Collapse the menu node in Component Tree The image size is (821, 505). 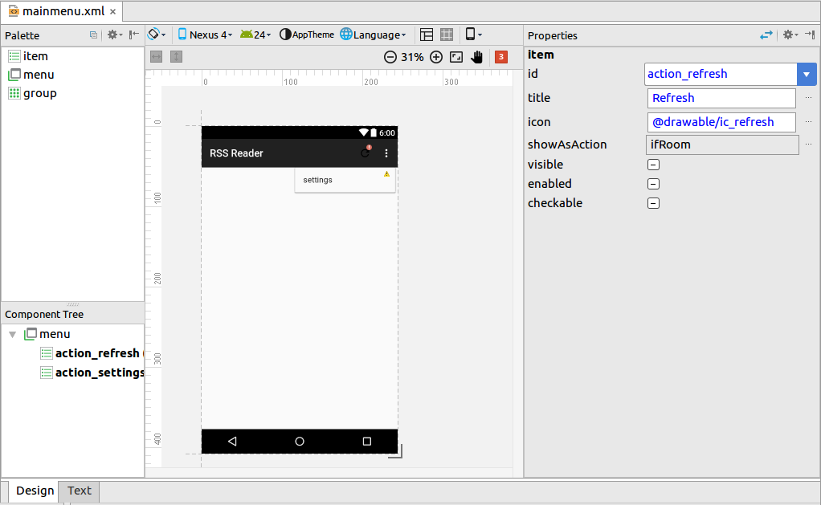[13, 335]
